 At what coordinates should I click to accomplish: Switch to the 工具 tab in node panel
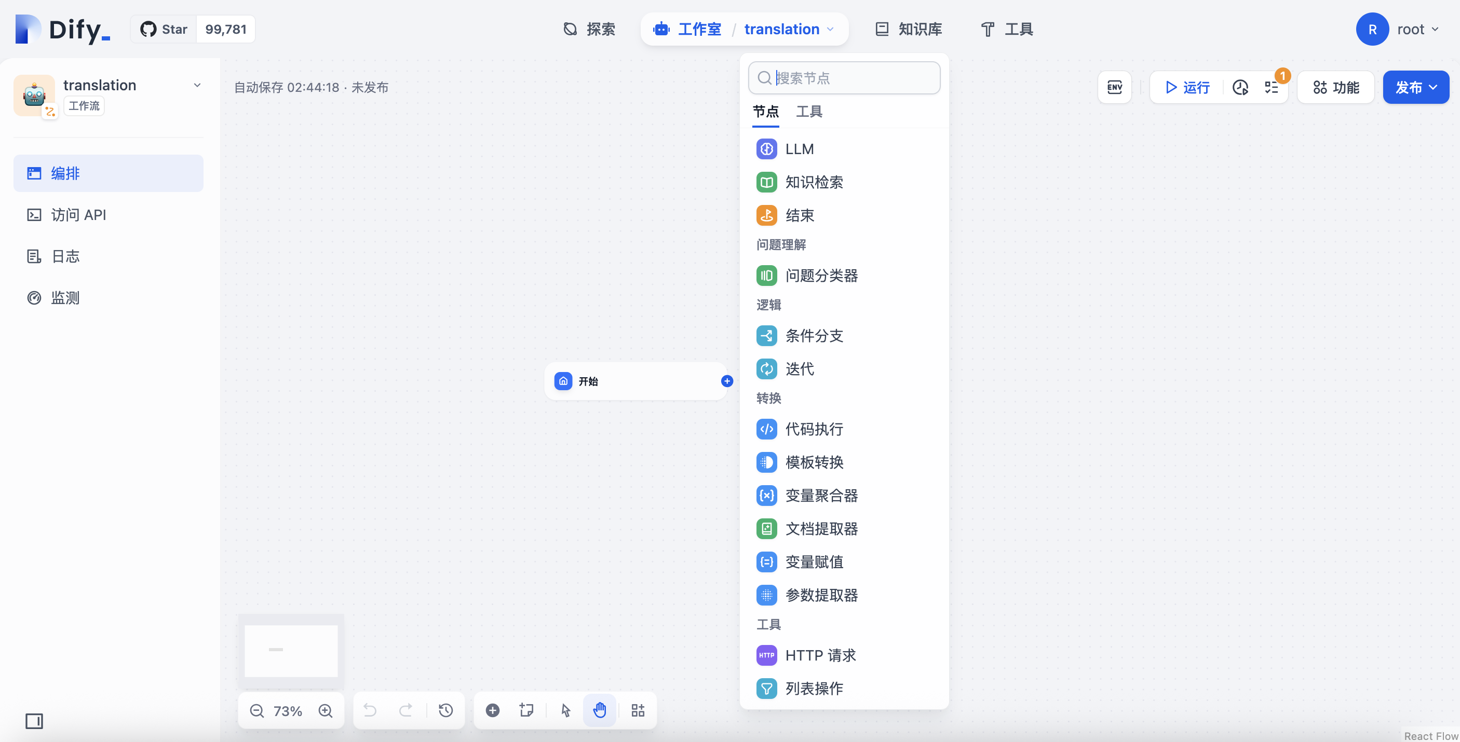[x=809, y=112]
